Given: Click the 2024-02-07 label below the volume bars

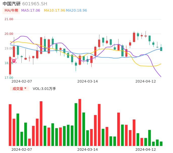Looking at the screenshot, I should click(22, 149).
